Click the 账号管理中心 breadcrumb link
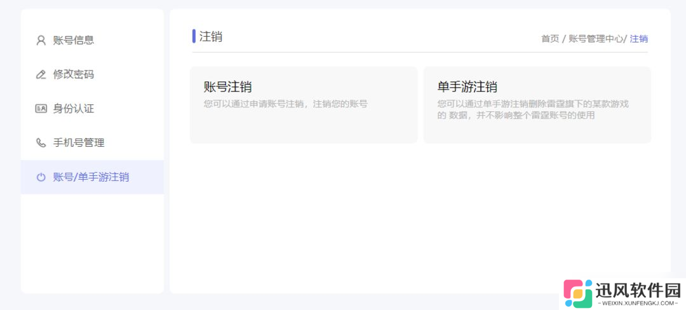Viewport: 686px width, 310px height. 595,39
